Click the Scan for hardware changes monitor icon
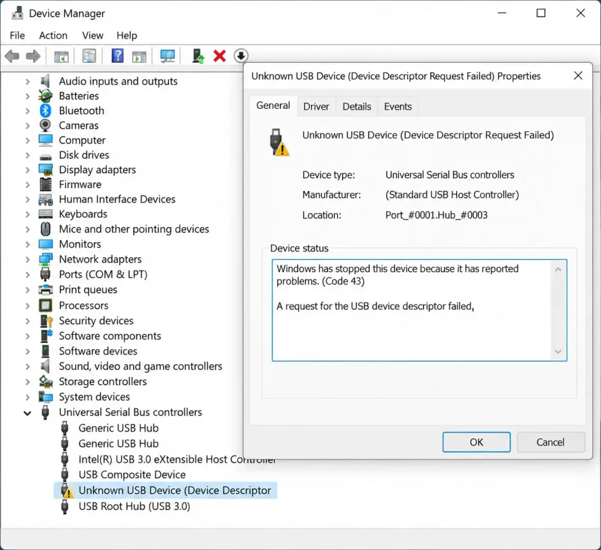This screenshot has height=550, width=601. point(167,56)
